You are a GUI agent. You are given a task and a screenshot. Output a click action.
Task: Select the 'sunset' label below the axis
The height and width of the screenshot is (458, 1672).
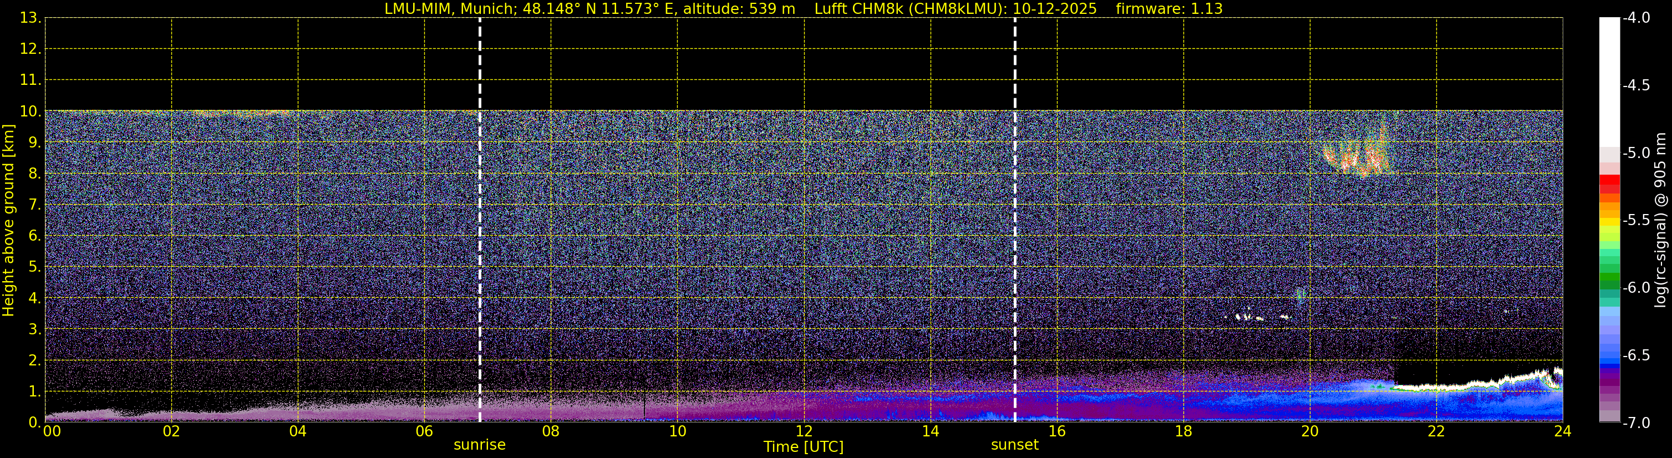(1014, 445)
